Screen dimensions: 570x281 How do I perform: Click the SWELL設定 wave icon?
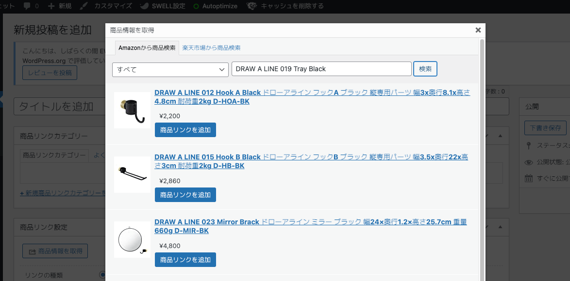144,6
